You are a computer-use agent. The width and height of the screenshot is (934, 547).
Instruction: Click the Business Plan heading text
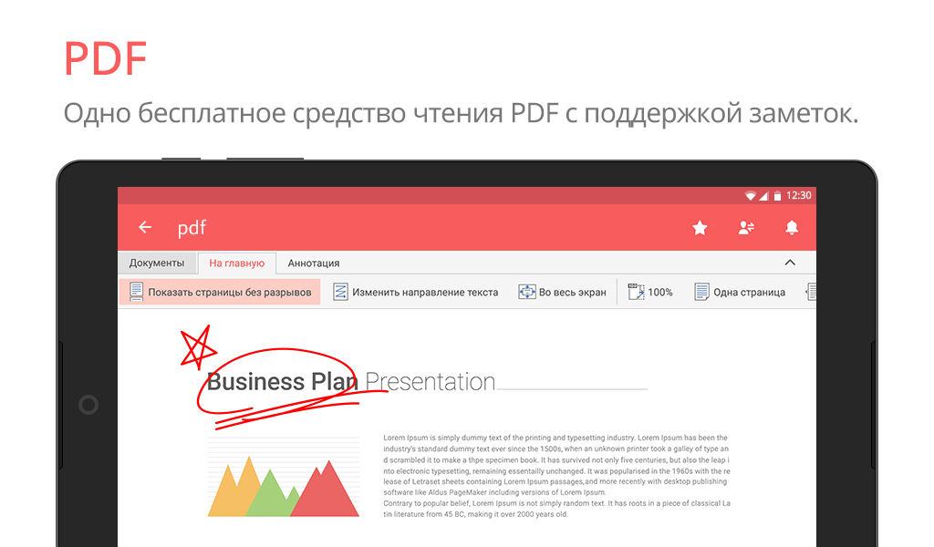[283, 381]
